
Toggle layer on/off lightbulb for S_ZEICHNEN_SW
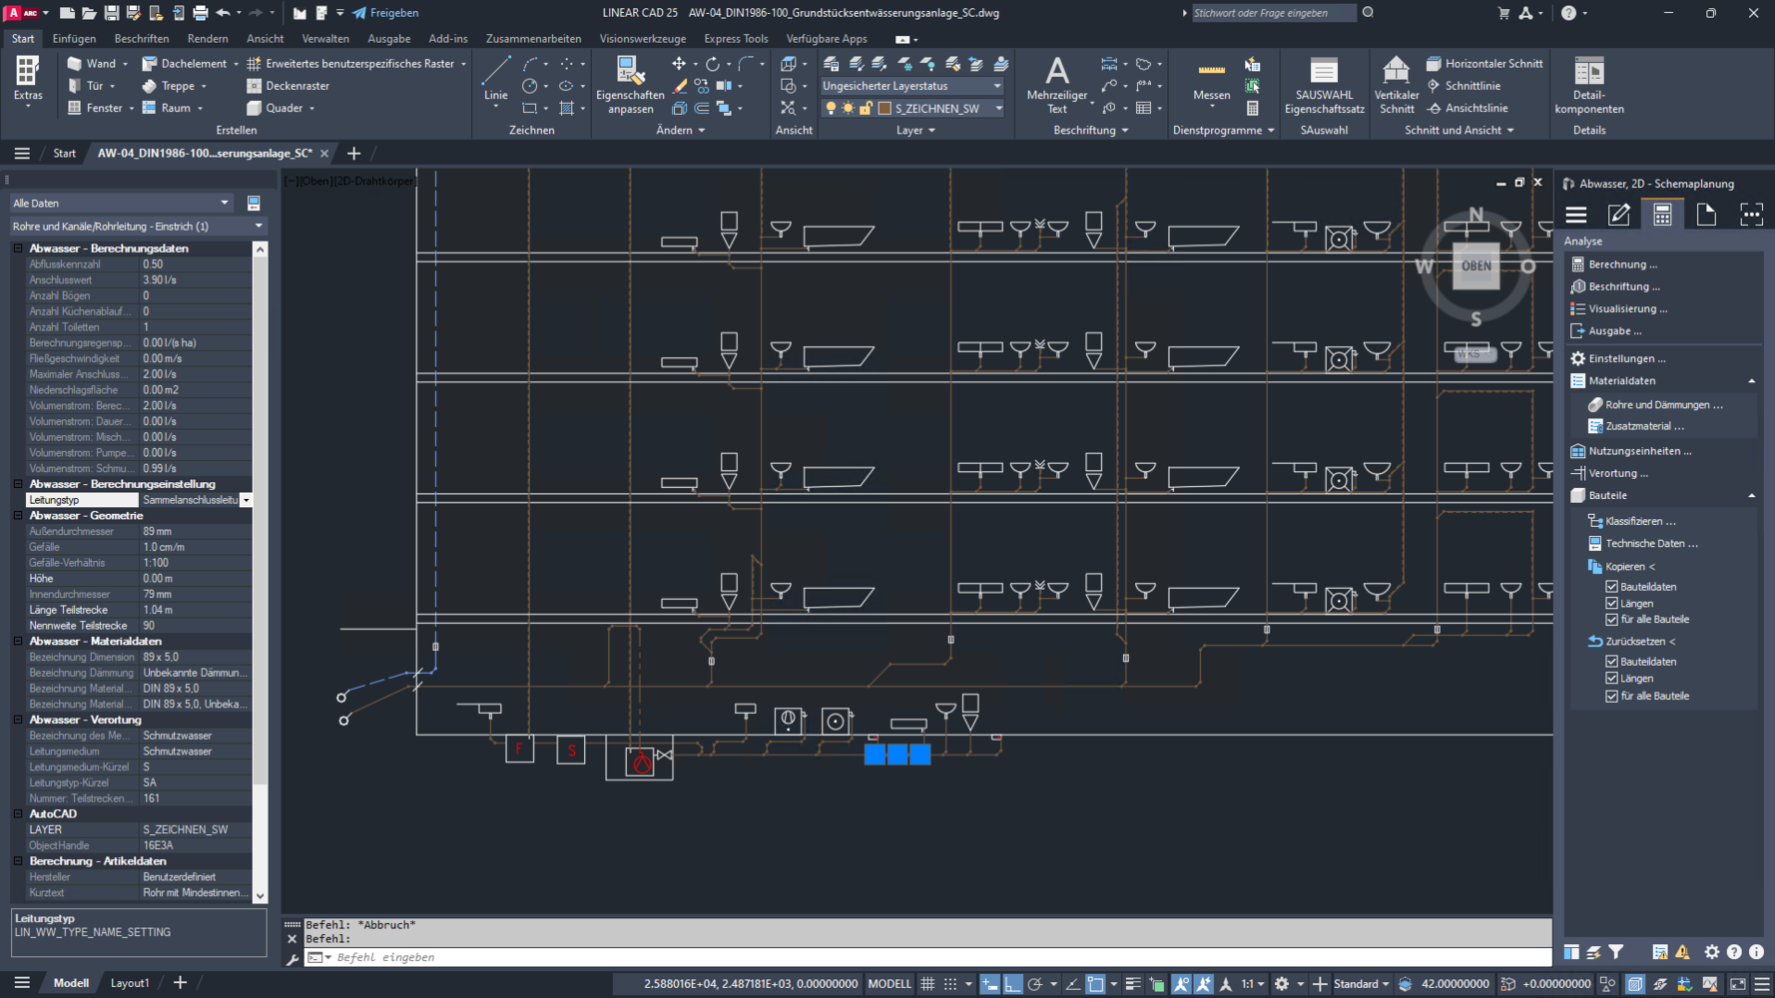coord(831,108)
